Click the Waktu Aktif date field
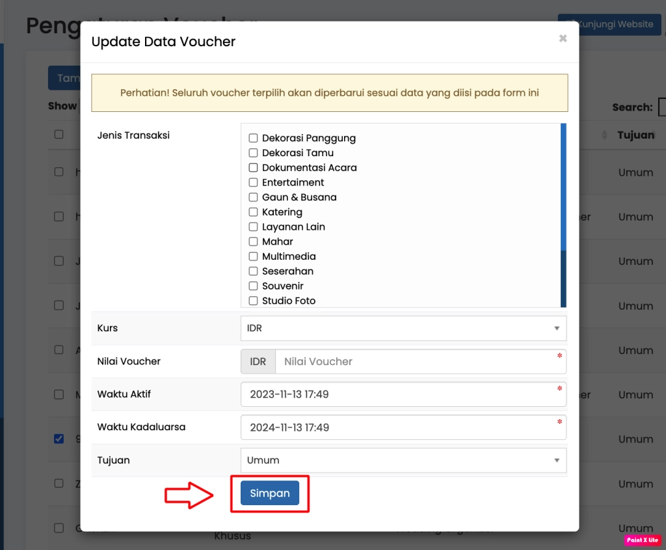This screenshot has height=550, width=666. click(403, 394)
